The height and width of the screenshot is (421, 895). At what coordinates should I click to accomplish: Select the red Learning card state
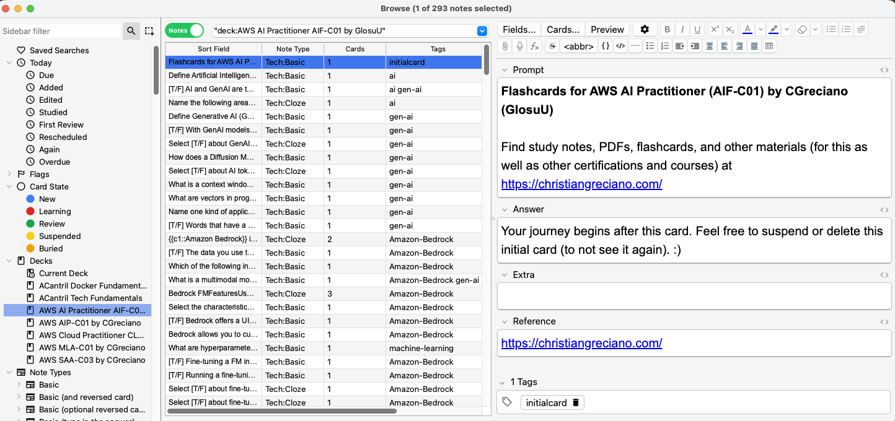click(x=55, y=211)
